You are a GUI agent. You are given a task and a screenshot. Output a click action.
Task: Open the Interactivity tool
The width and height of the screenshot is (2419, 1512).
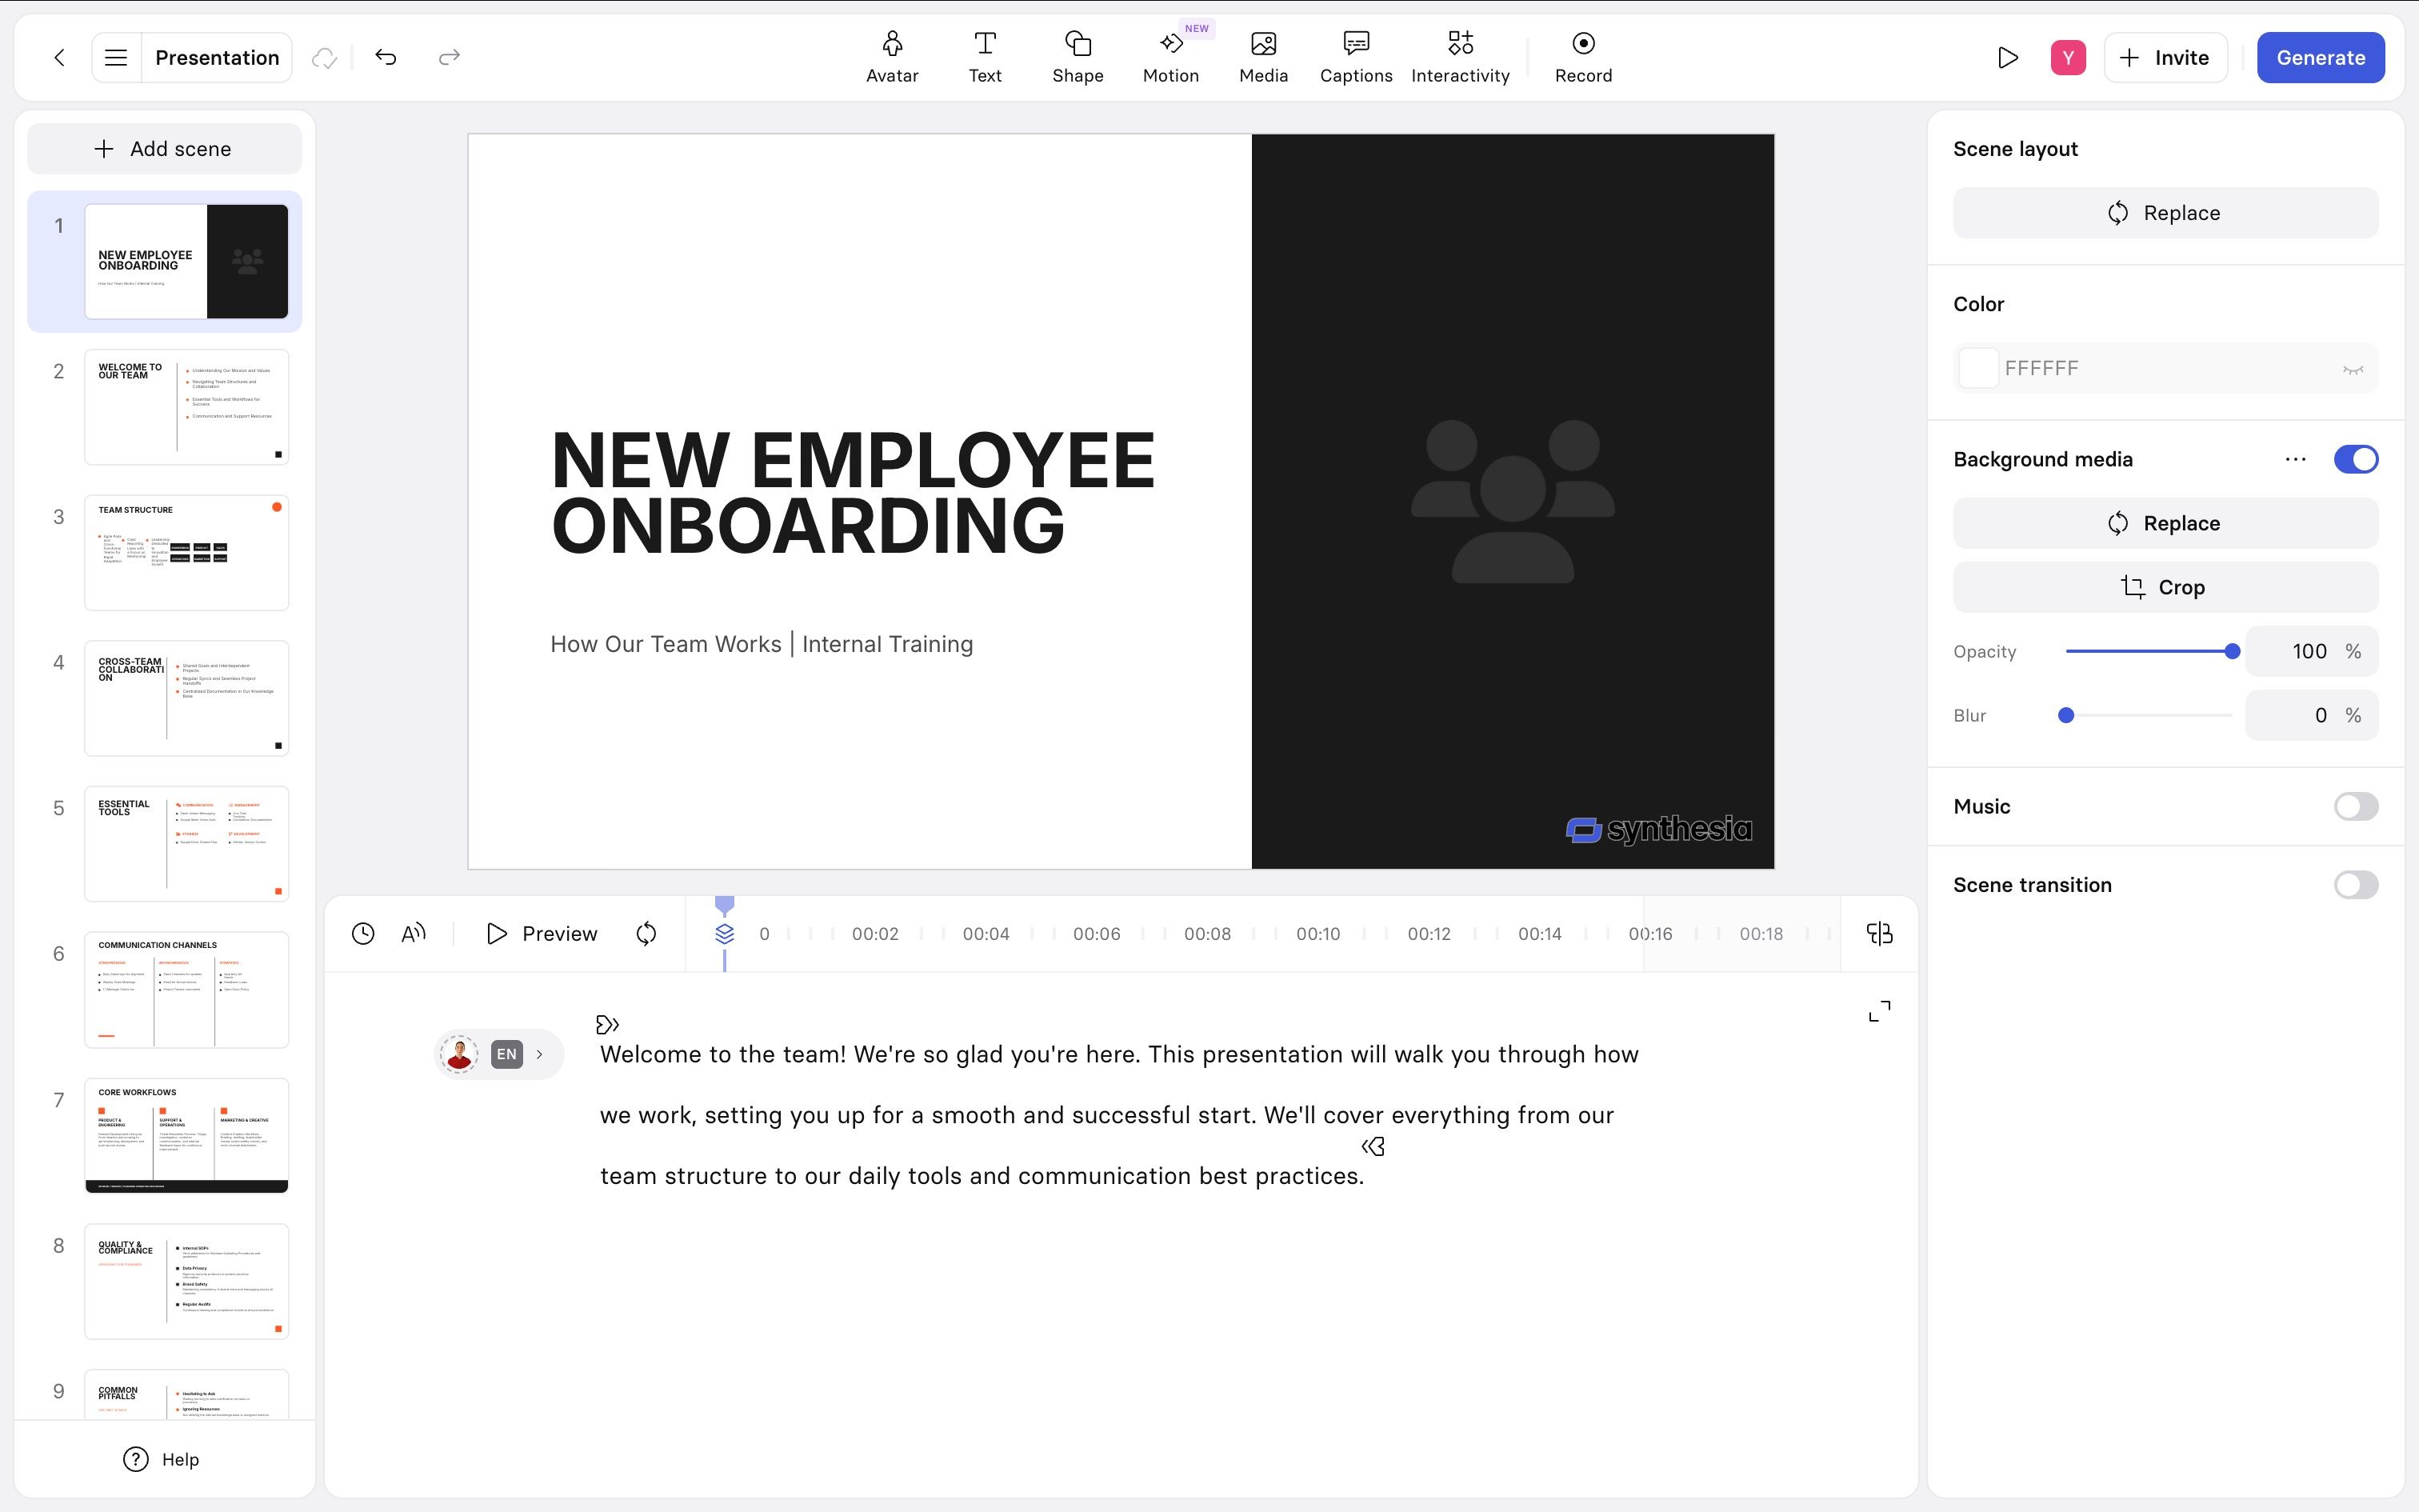point(1459,57)
